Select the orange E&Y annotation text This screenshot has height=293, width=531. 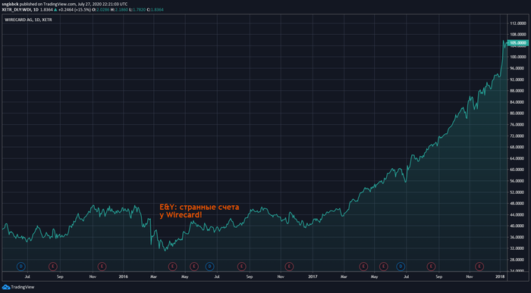[199, 211]
